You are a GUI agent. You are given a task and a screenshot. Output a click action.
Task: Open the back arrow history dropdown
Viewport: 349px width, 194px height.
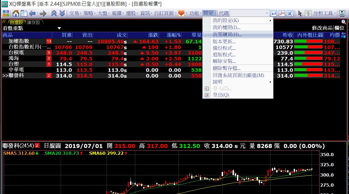37,13
